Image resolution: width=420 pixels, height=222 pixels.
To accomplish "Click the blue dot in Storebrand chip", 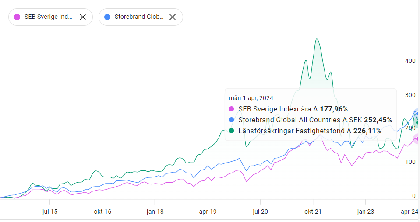I will (107, 17).
